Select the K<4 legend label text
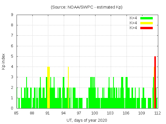This screenshot has width=166, height=124. pos(134,18)
